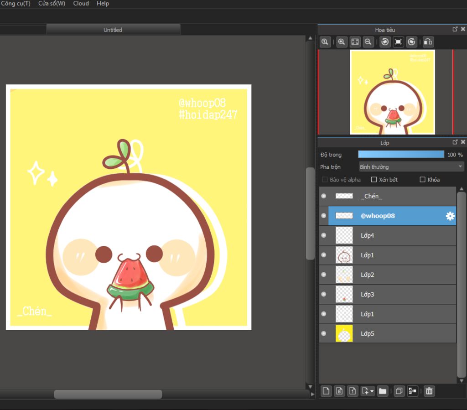
Task: Open the Công cụ(T) menu
Action: point(16,4)
